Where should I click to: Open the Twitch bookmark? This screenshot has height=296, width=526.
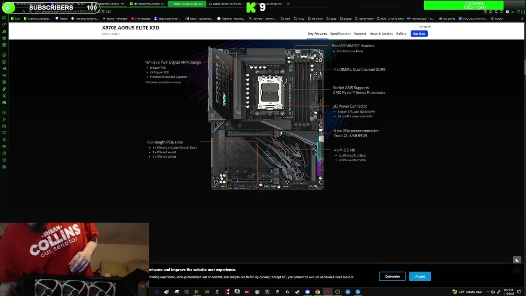point(61,18)
